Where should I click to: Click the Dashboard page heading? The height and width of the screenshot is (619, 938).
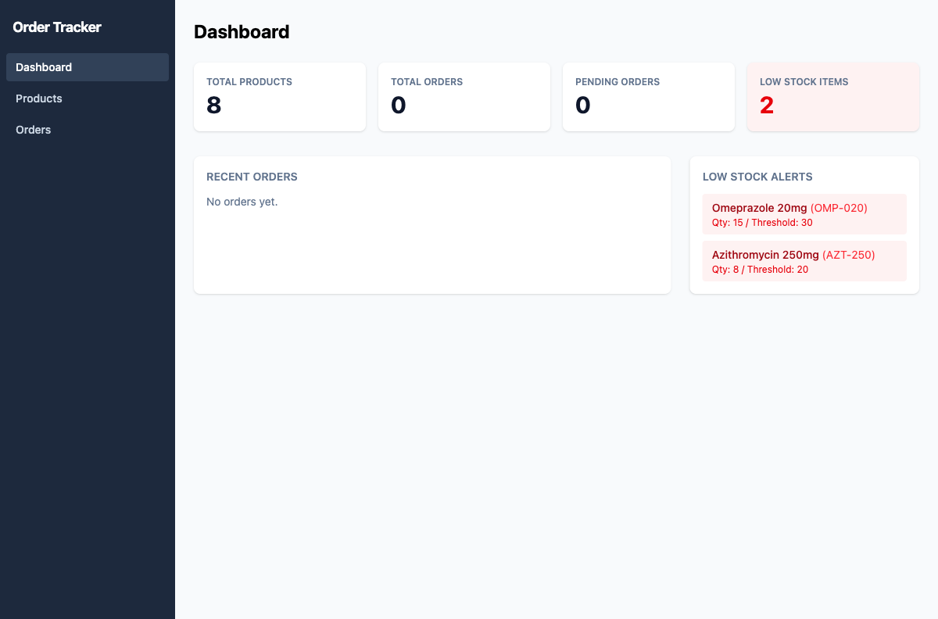click(242, 32)
